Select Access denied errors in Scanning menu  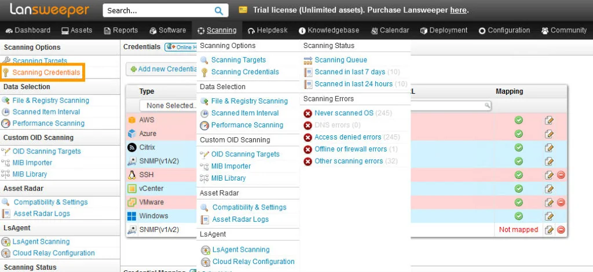[347, 137]
